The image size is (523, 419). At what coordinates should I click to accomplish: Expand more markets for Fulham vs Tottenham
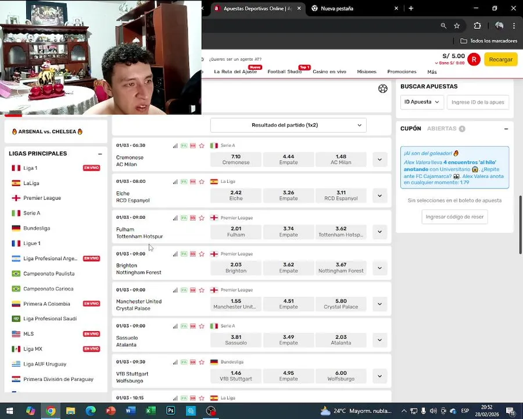pyautogui.click(x=379, y=232)
